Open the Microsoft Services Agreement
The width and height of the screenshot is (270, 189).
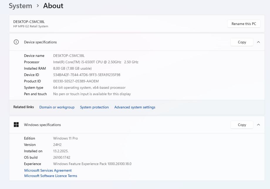coord(48,170)
